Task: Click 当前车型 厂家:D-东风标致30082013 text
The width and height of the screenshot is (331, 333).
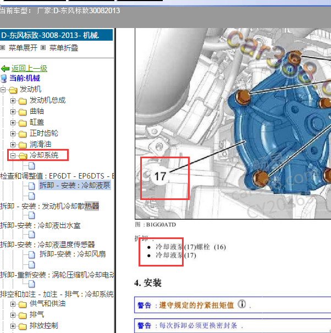Action: point(60,10)
